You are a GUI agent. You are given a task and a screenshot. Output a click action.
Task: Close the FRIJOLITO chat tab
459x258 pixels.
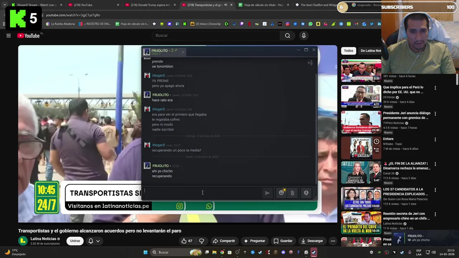[x=183, y=52]
